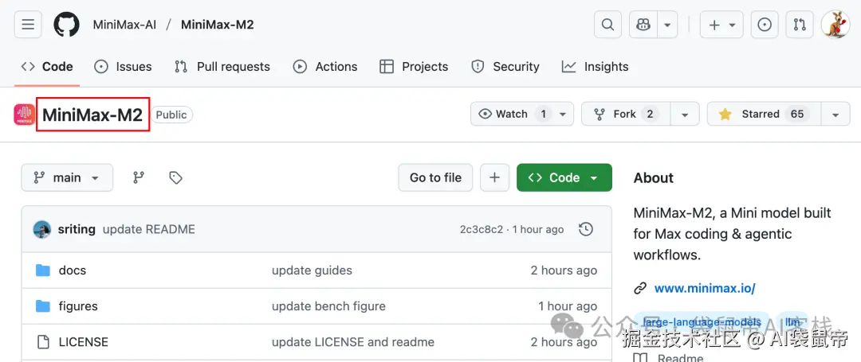Viewport: 861px width, 362px height.
Task: Open the pull requests icon in header
Action: 800,25
